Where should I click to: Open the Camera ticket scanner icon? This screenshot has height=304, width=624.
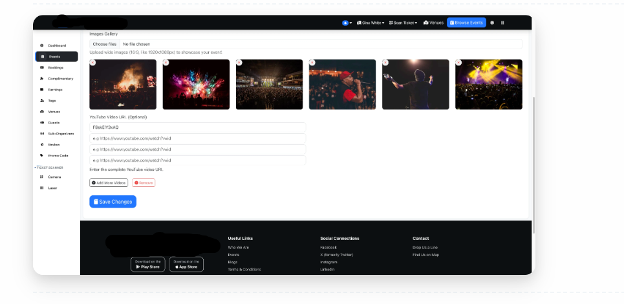(x=42, y=177)
